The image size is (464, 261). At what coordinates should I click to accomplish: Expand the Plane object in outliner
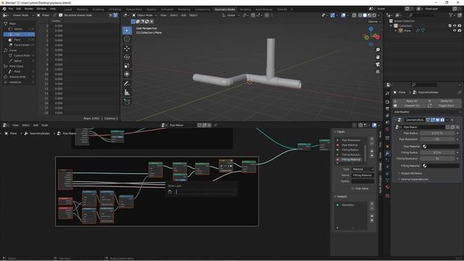[x=396, y=30]
